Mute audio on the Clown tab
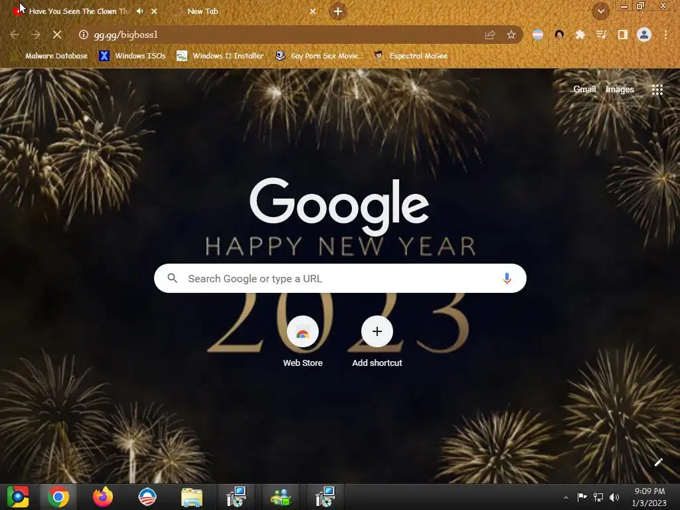Image resolution: width=680 pixels, height=510 pixels. (x=139, y=11)
